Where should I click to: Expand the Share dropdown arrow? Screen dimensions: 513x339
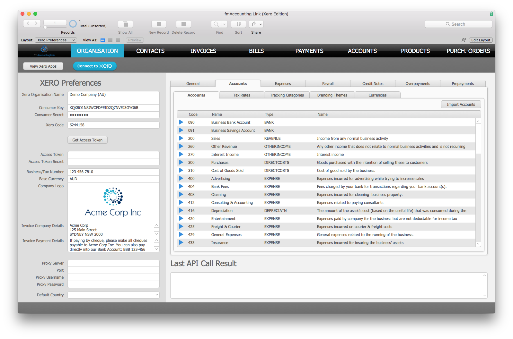[x=261, y=24]
